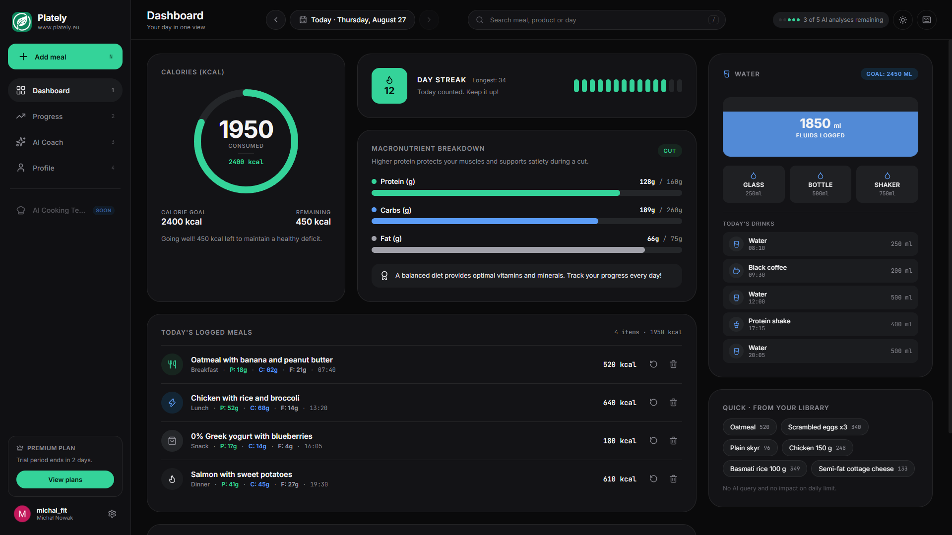952x535 pixels.
Task: Go to previous day arrow
Action: click(x=276, y=20)
